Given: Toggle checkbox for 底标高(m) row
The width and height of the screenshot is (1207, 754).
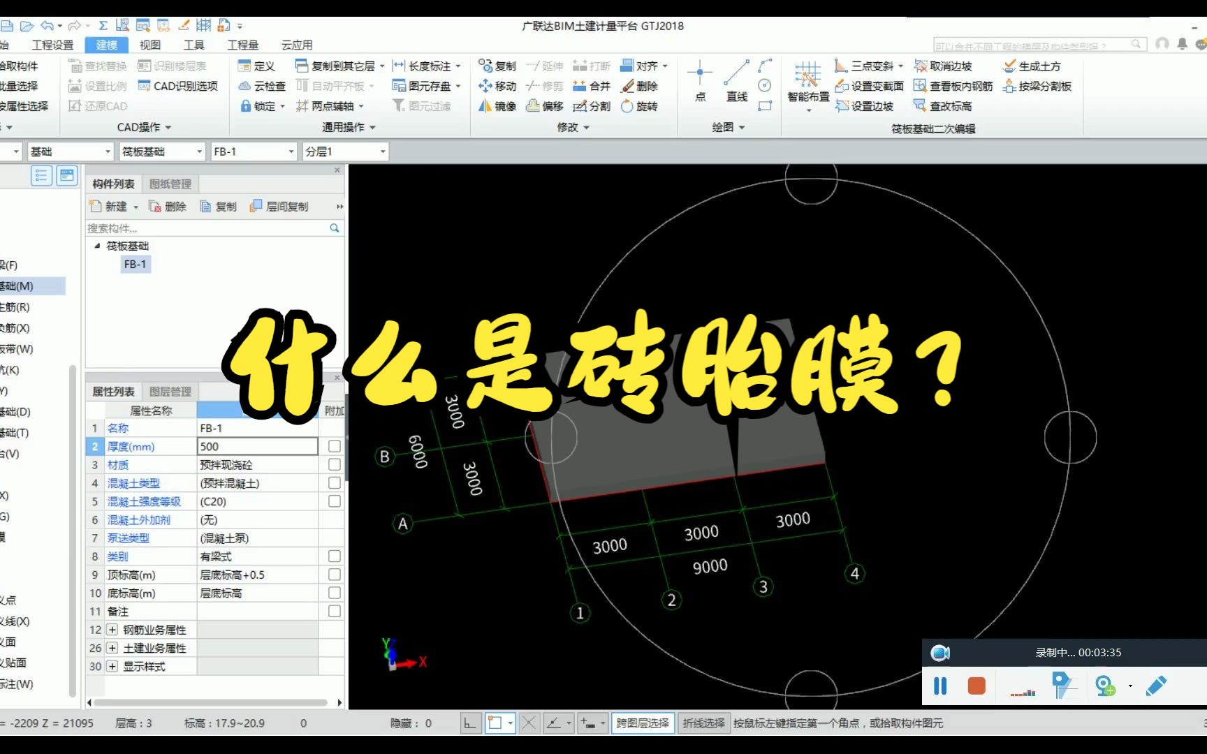Looking at the screenshot, I should tap(335, 593).
